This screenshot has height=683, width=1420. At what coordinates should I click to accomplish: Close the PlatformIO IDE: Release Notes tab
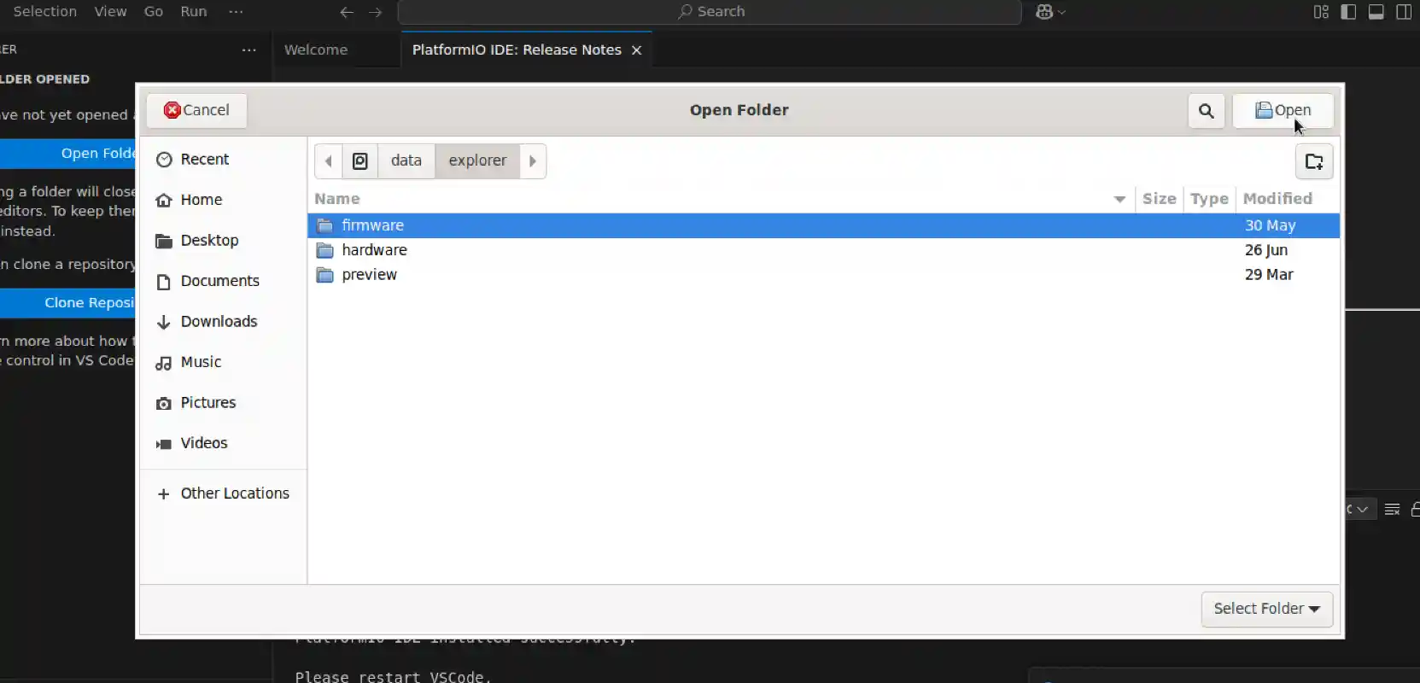[636, 50]
